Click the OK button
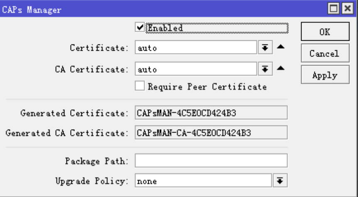This screenshot has width=358, height=197. pyautogui.click(x=325, y=32)
